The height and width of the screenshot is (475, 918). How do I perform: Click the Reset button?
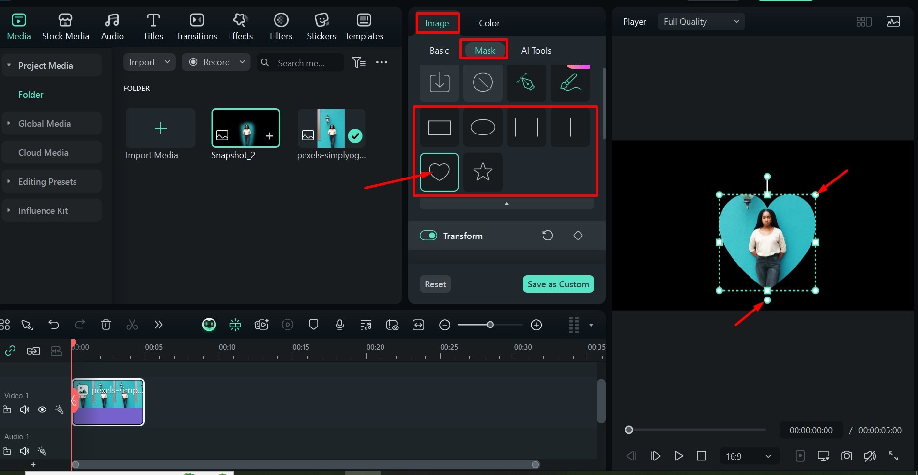435,284
